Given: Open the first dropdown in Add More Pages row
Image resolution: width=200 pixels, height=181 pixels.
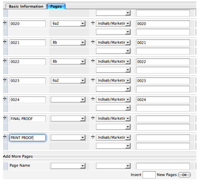Looking at the screenshot, I should coord(68,166).
